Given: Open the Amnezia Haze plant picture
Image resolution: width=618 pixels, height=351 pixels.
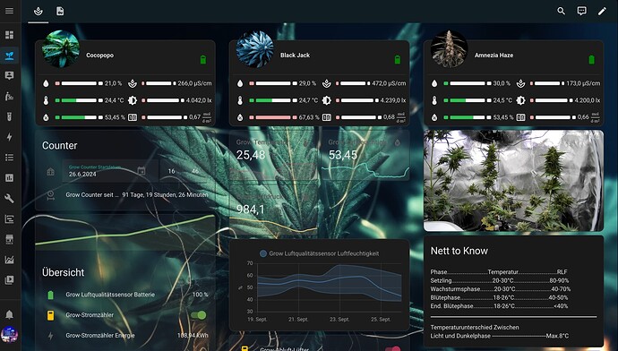Looking at the screenshot, I should pyautogui.click(x=450, y=49).
